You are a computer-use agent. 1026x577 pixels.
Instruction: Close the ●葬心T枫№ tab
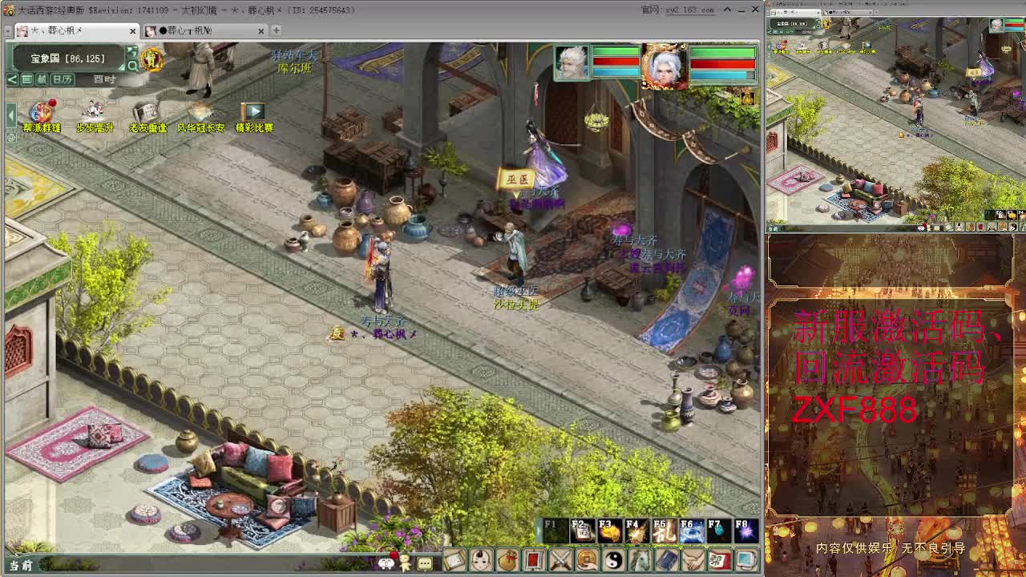(261, 30)
